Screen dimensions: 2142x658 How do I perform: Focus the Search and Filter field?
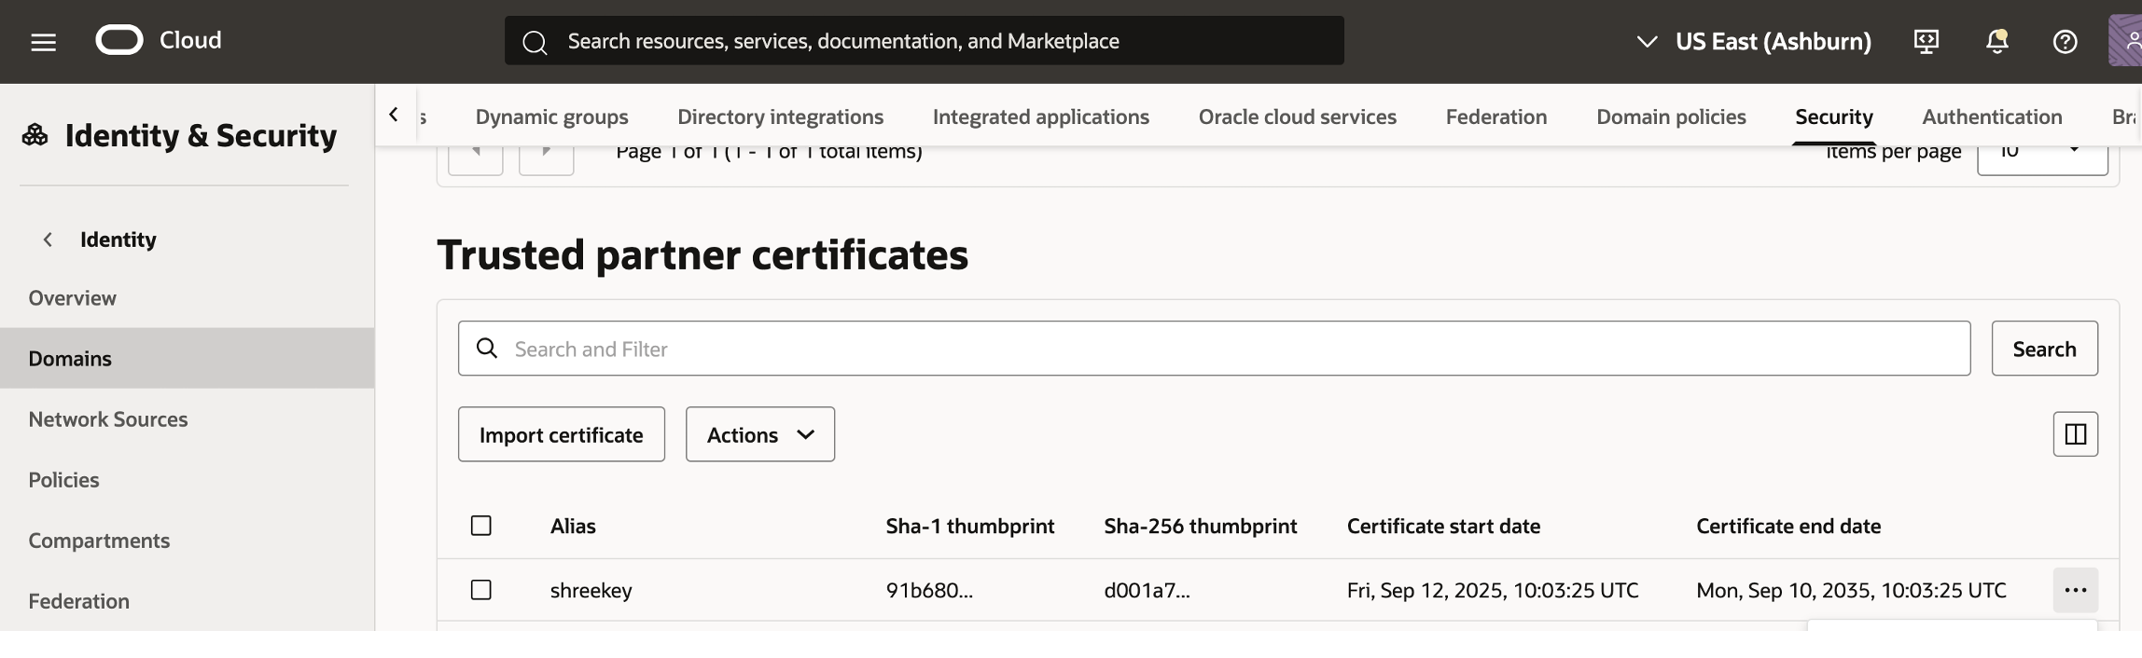1214,349
